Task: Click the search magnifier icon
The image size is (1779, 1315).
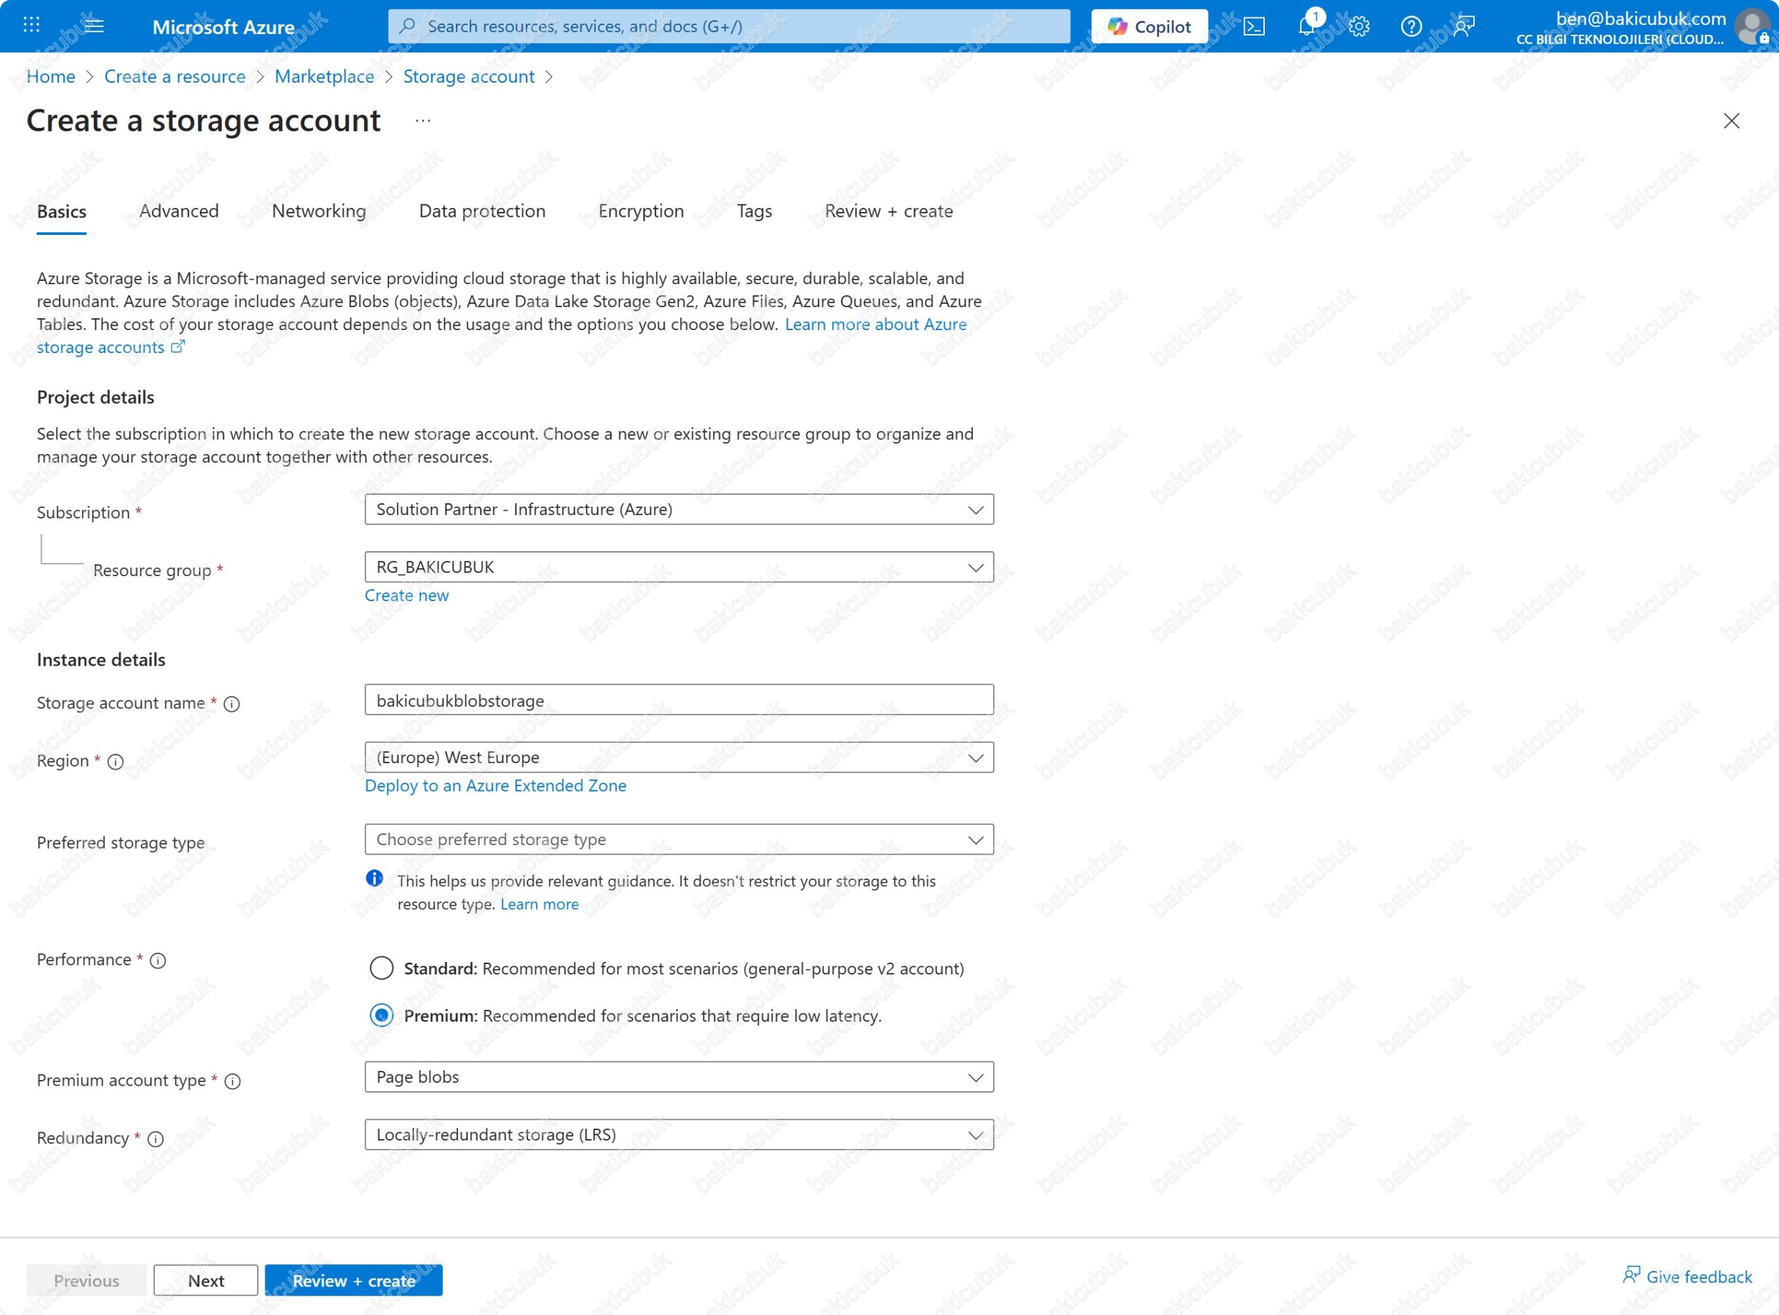Action: (407, 26)
